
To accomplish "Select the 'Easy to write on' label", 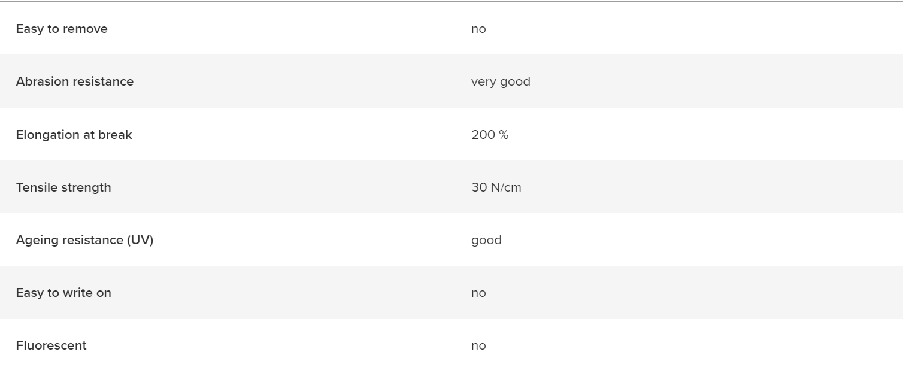I will click(63, 293).
